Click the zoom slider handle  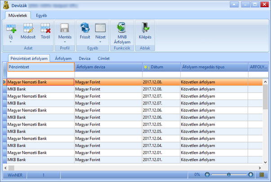point(229,175)
